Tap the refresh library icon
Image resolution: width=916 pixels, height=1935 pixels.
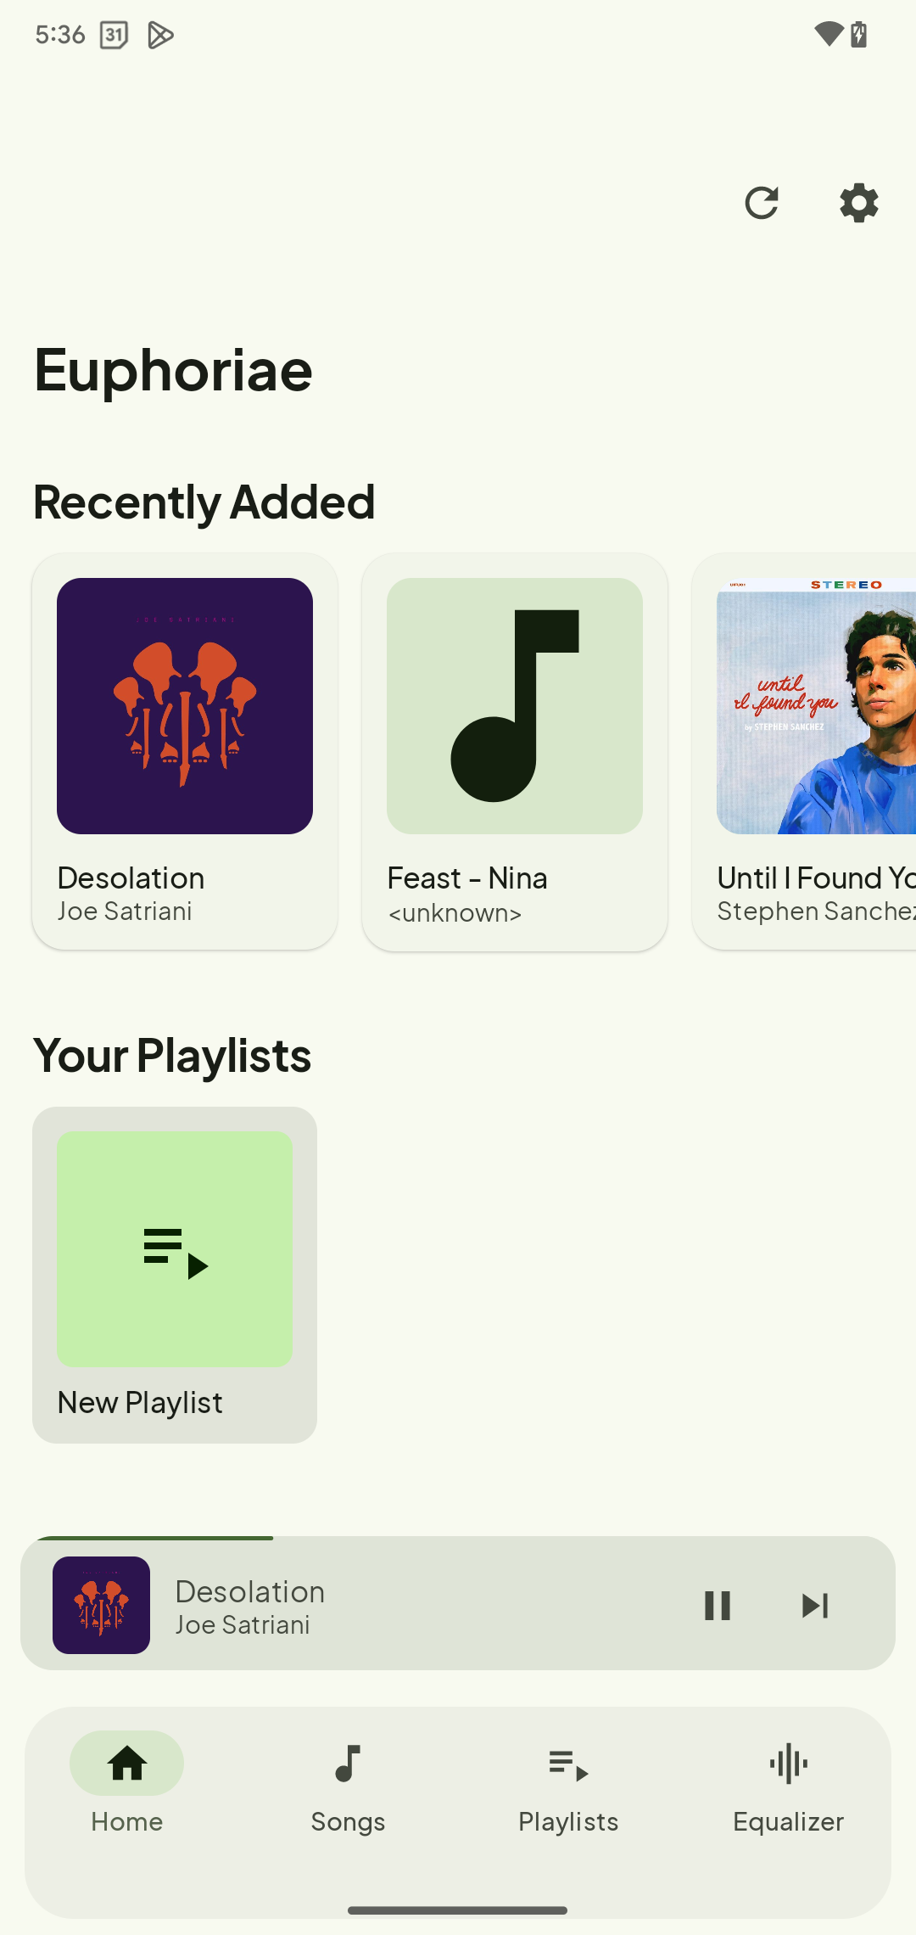(761, 203)
